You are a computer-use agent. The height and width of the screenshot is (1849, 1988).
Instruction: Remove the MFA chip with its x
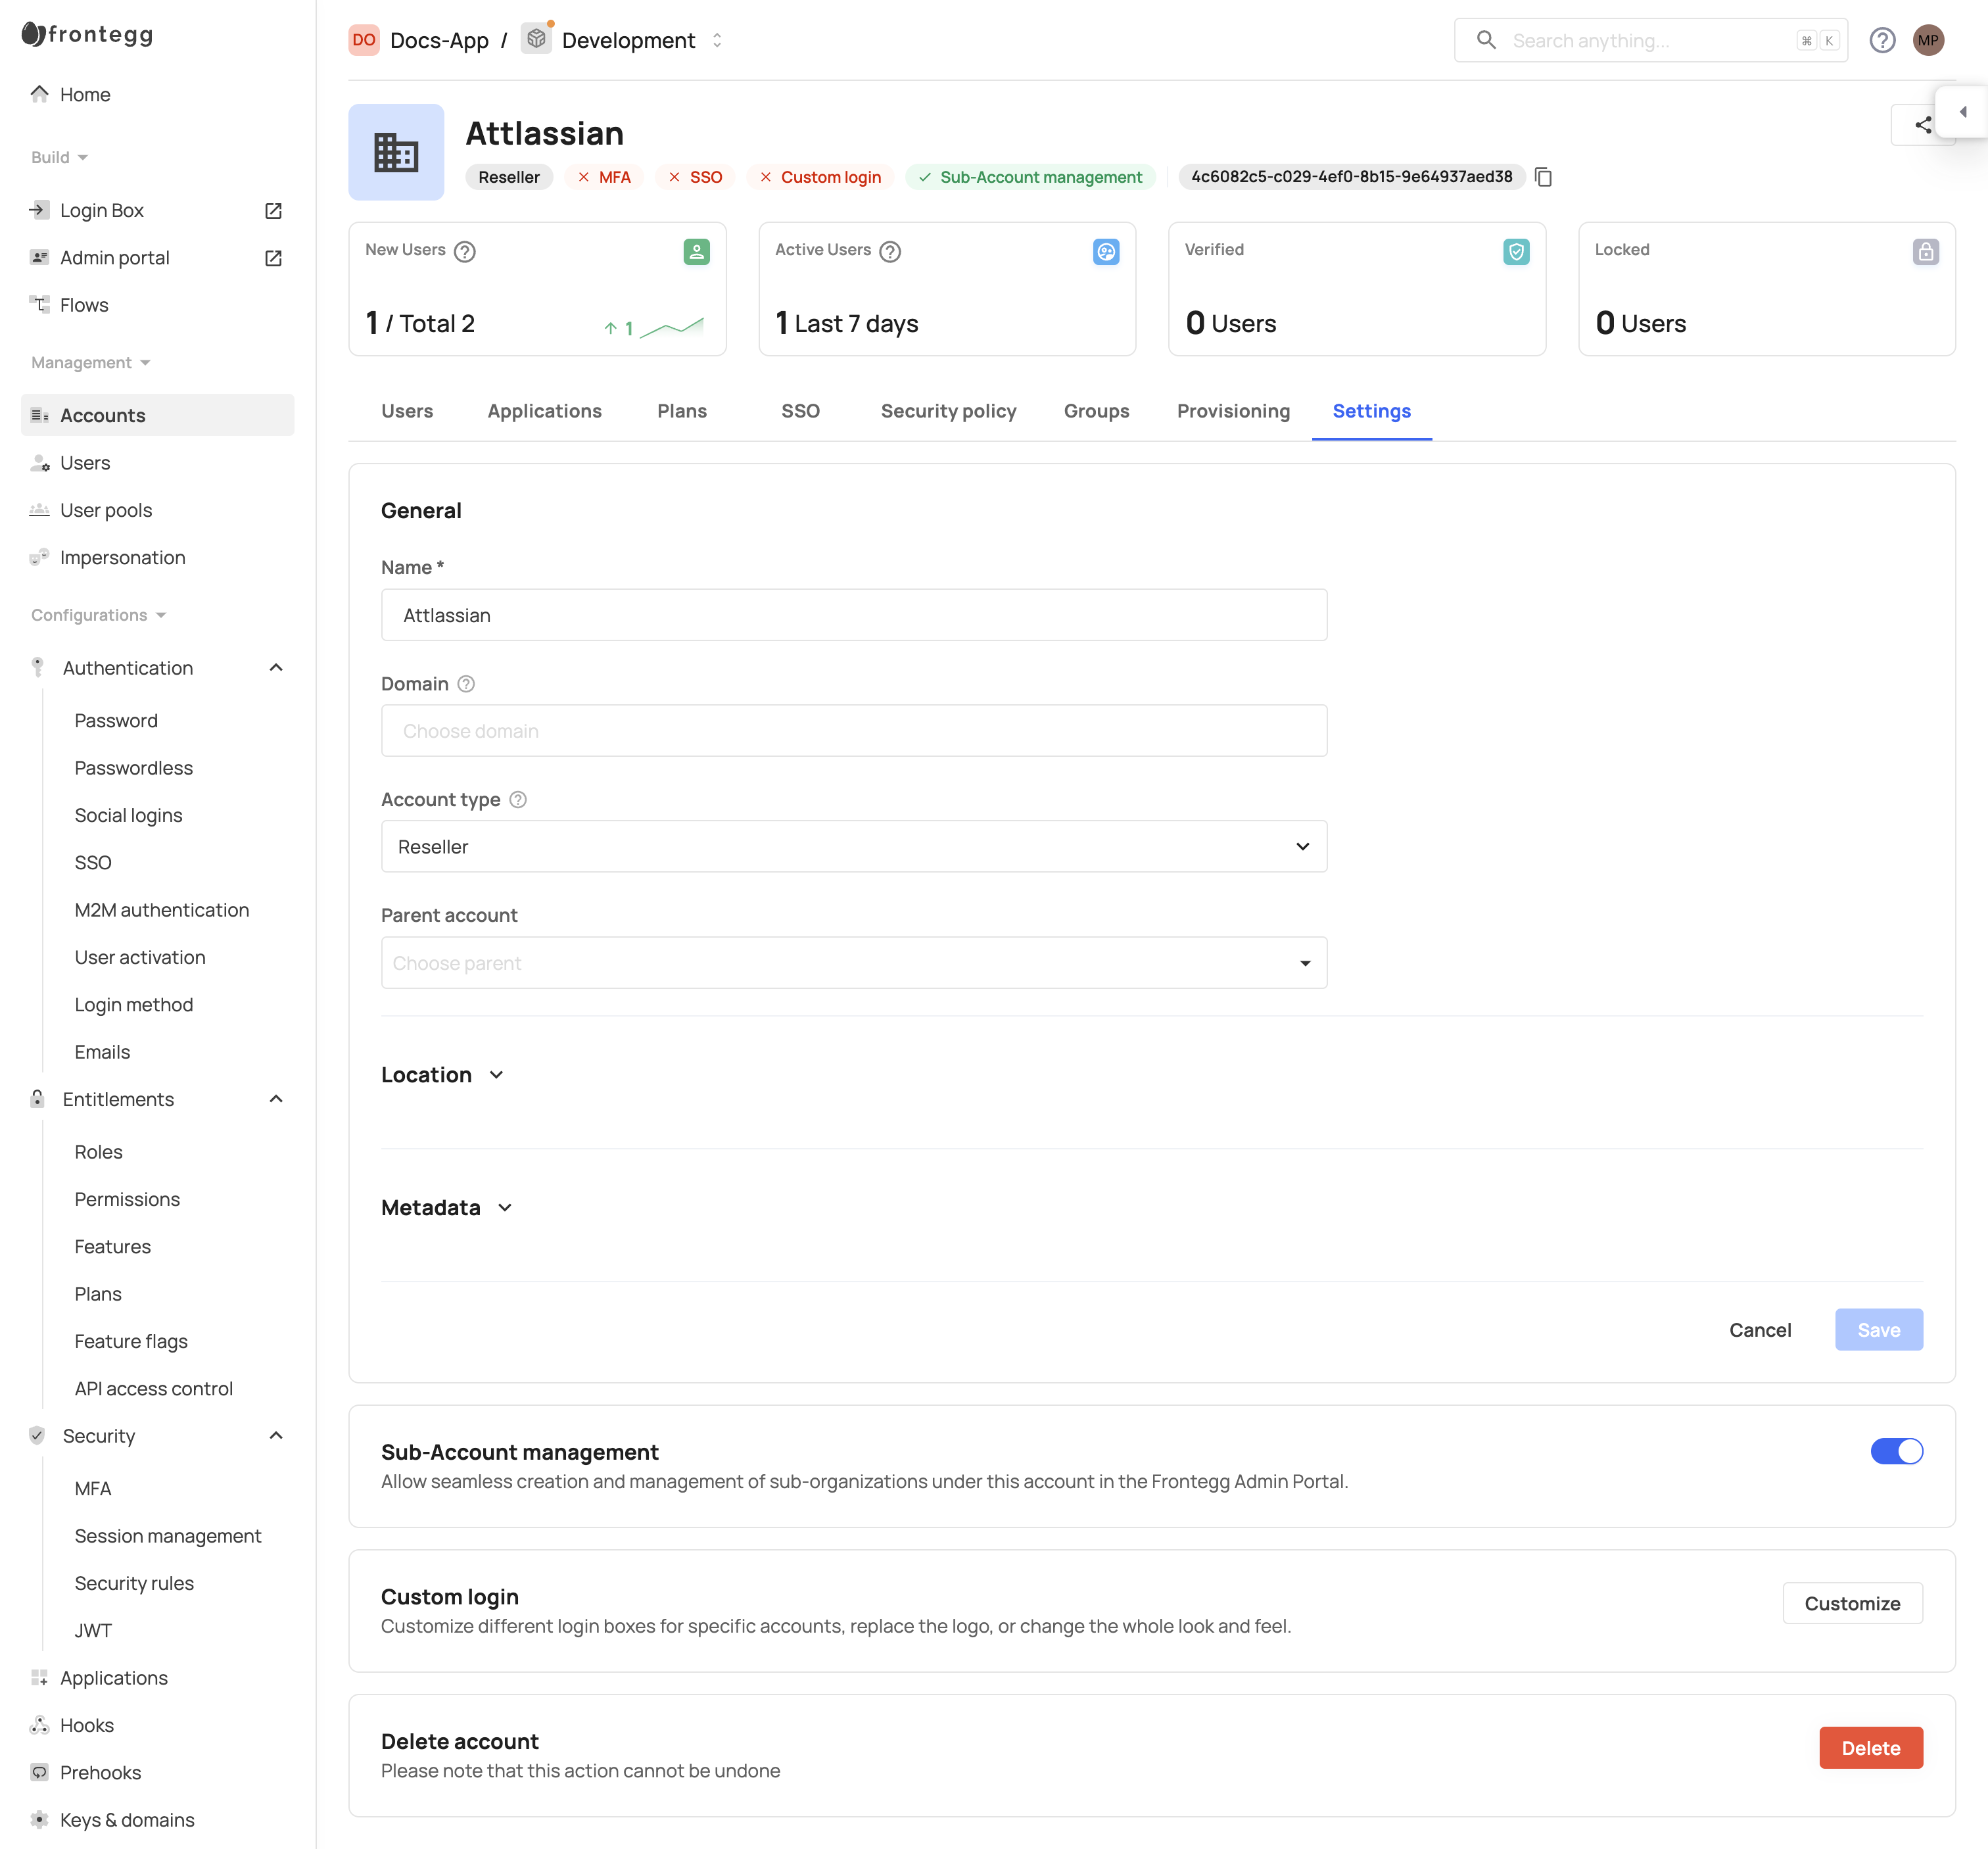[584, 177]
